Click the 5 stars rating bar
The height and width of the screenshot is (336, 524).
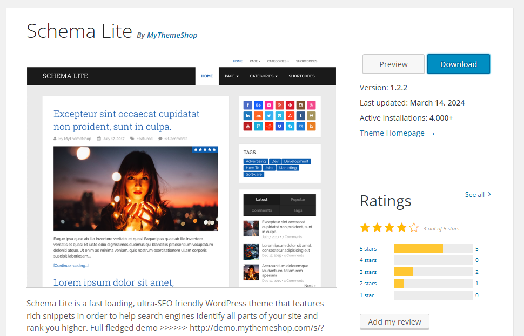coord(433,249)
